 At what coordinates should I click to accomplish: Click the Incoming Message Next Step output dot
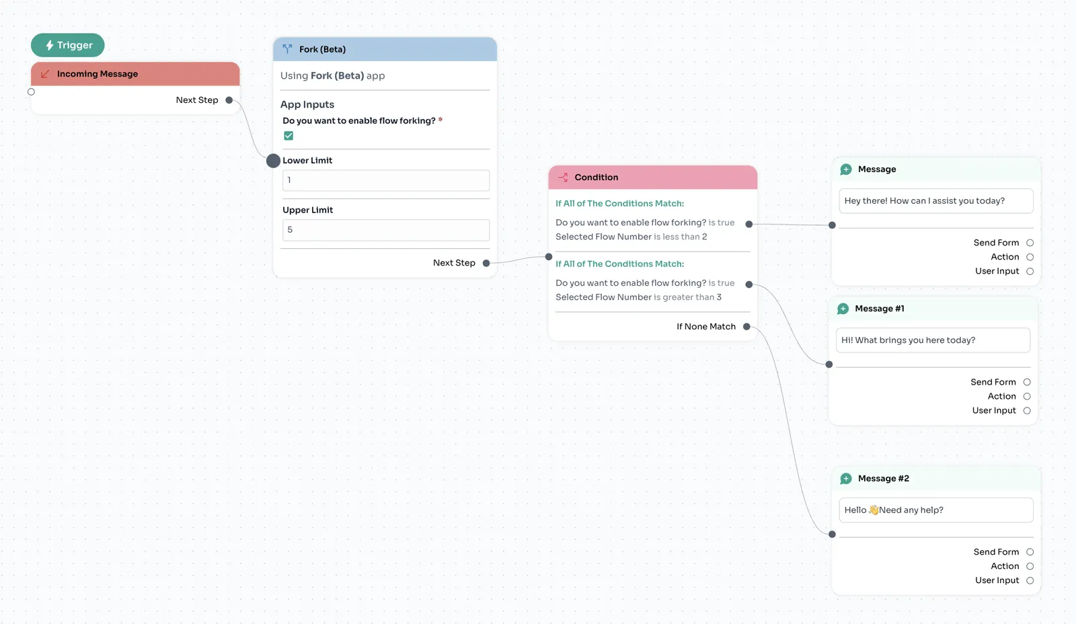click(229, 100)
